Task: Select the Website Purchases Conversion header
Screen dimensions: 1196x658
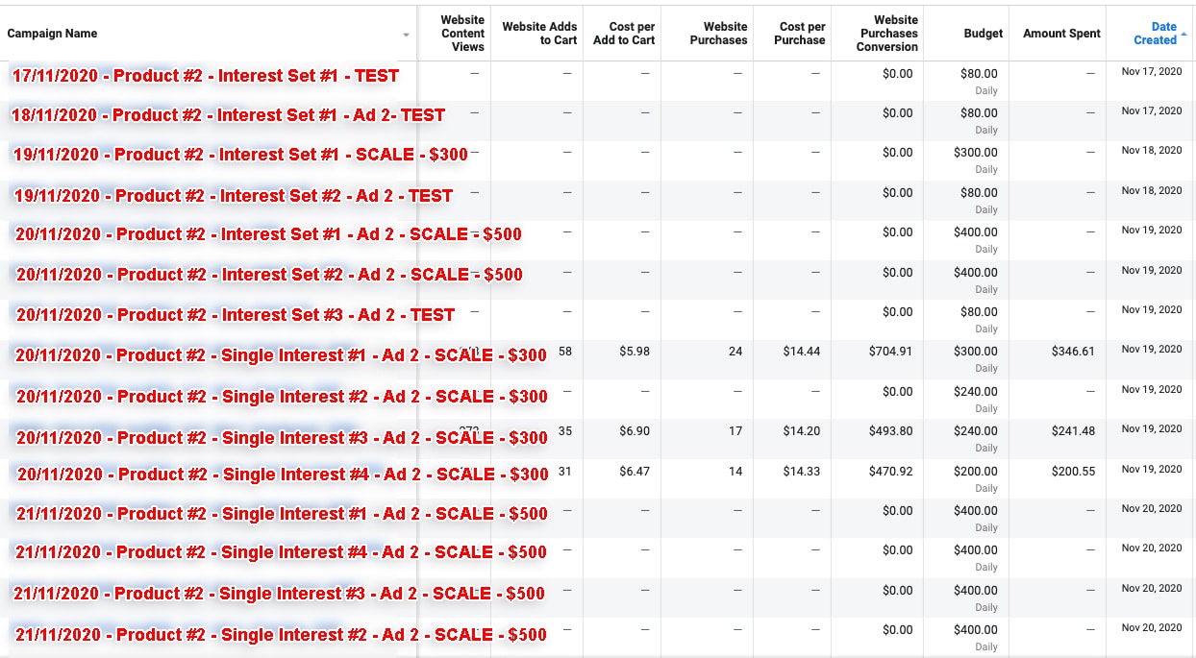Action: [887, 34]
